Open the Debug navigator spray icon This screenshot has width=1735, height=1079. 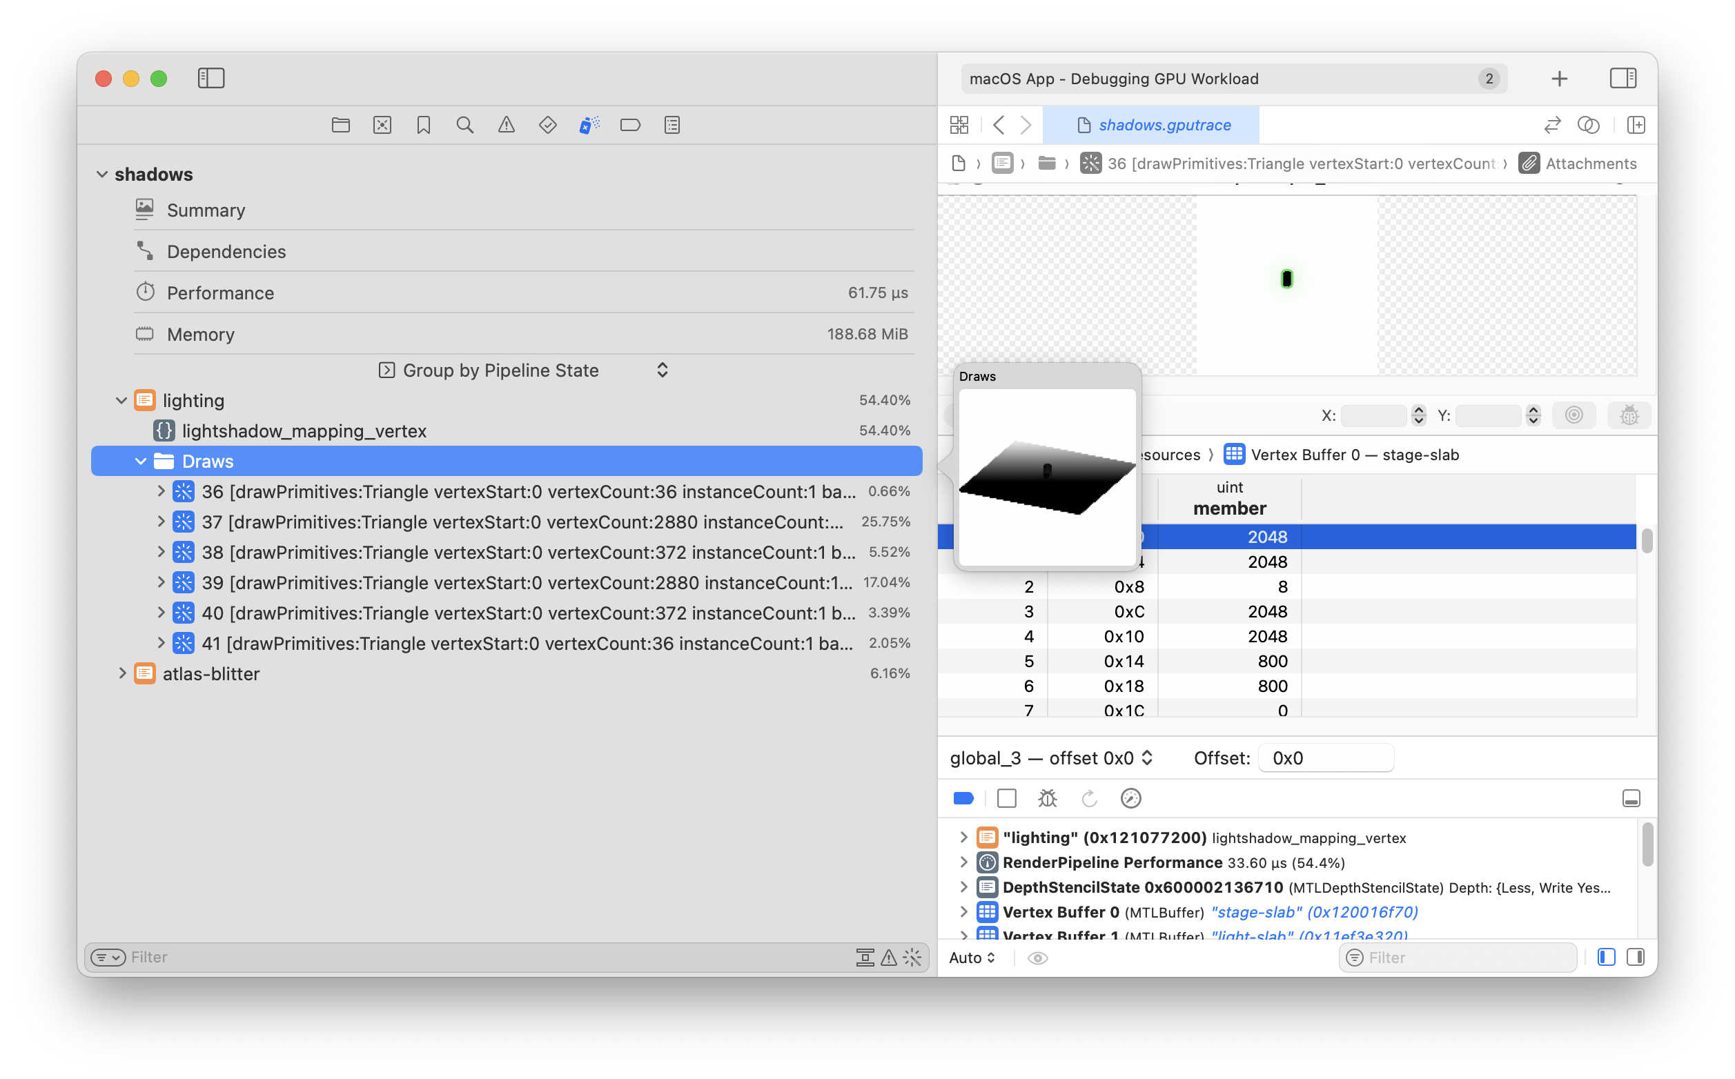coord(589,126)
